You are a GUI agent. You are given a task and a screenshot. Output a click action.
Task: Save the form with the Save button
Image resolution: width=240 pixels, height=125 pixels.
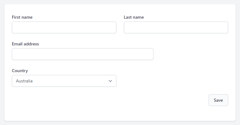point(218,100)
